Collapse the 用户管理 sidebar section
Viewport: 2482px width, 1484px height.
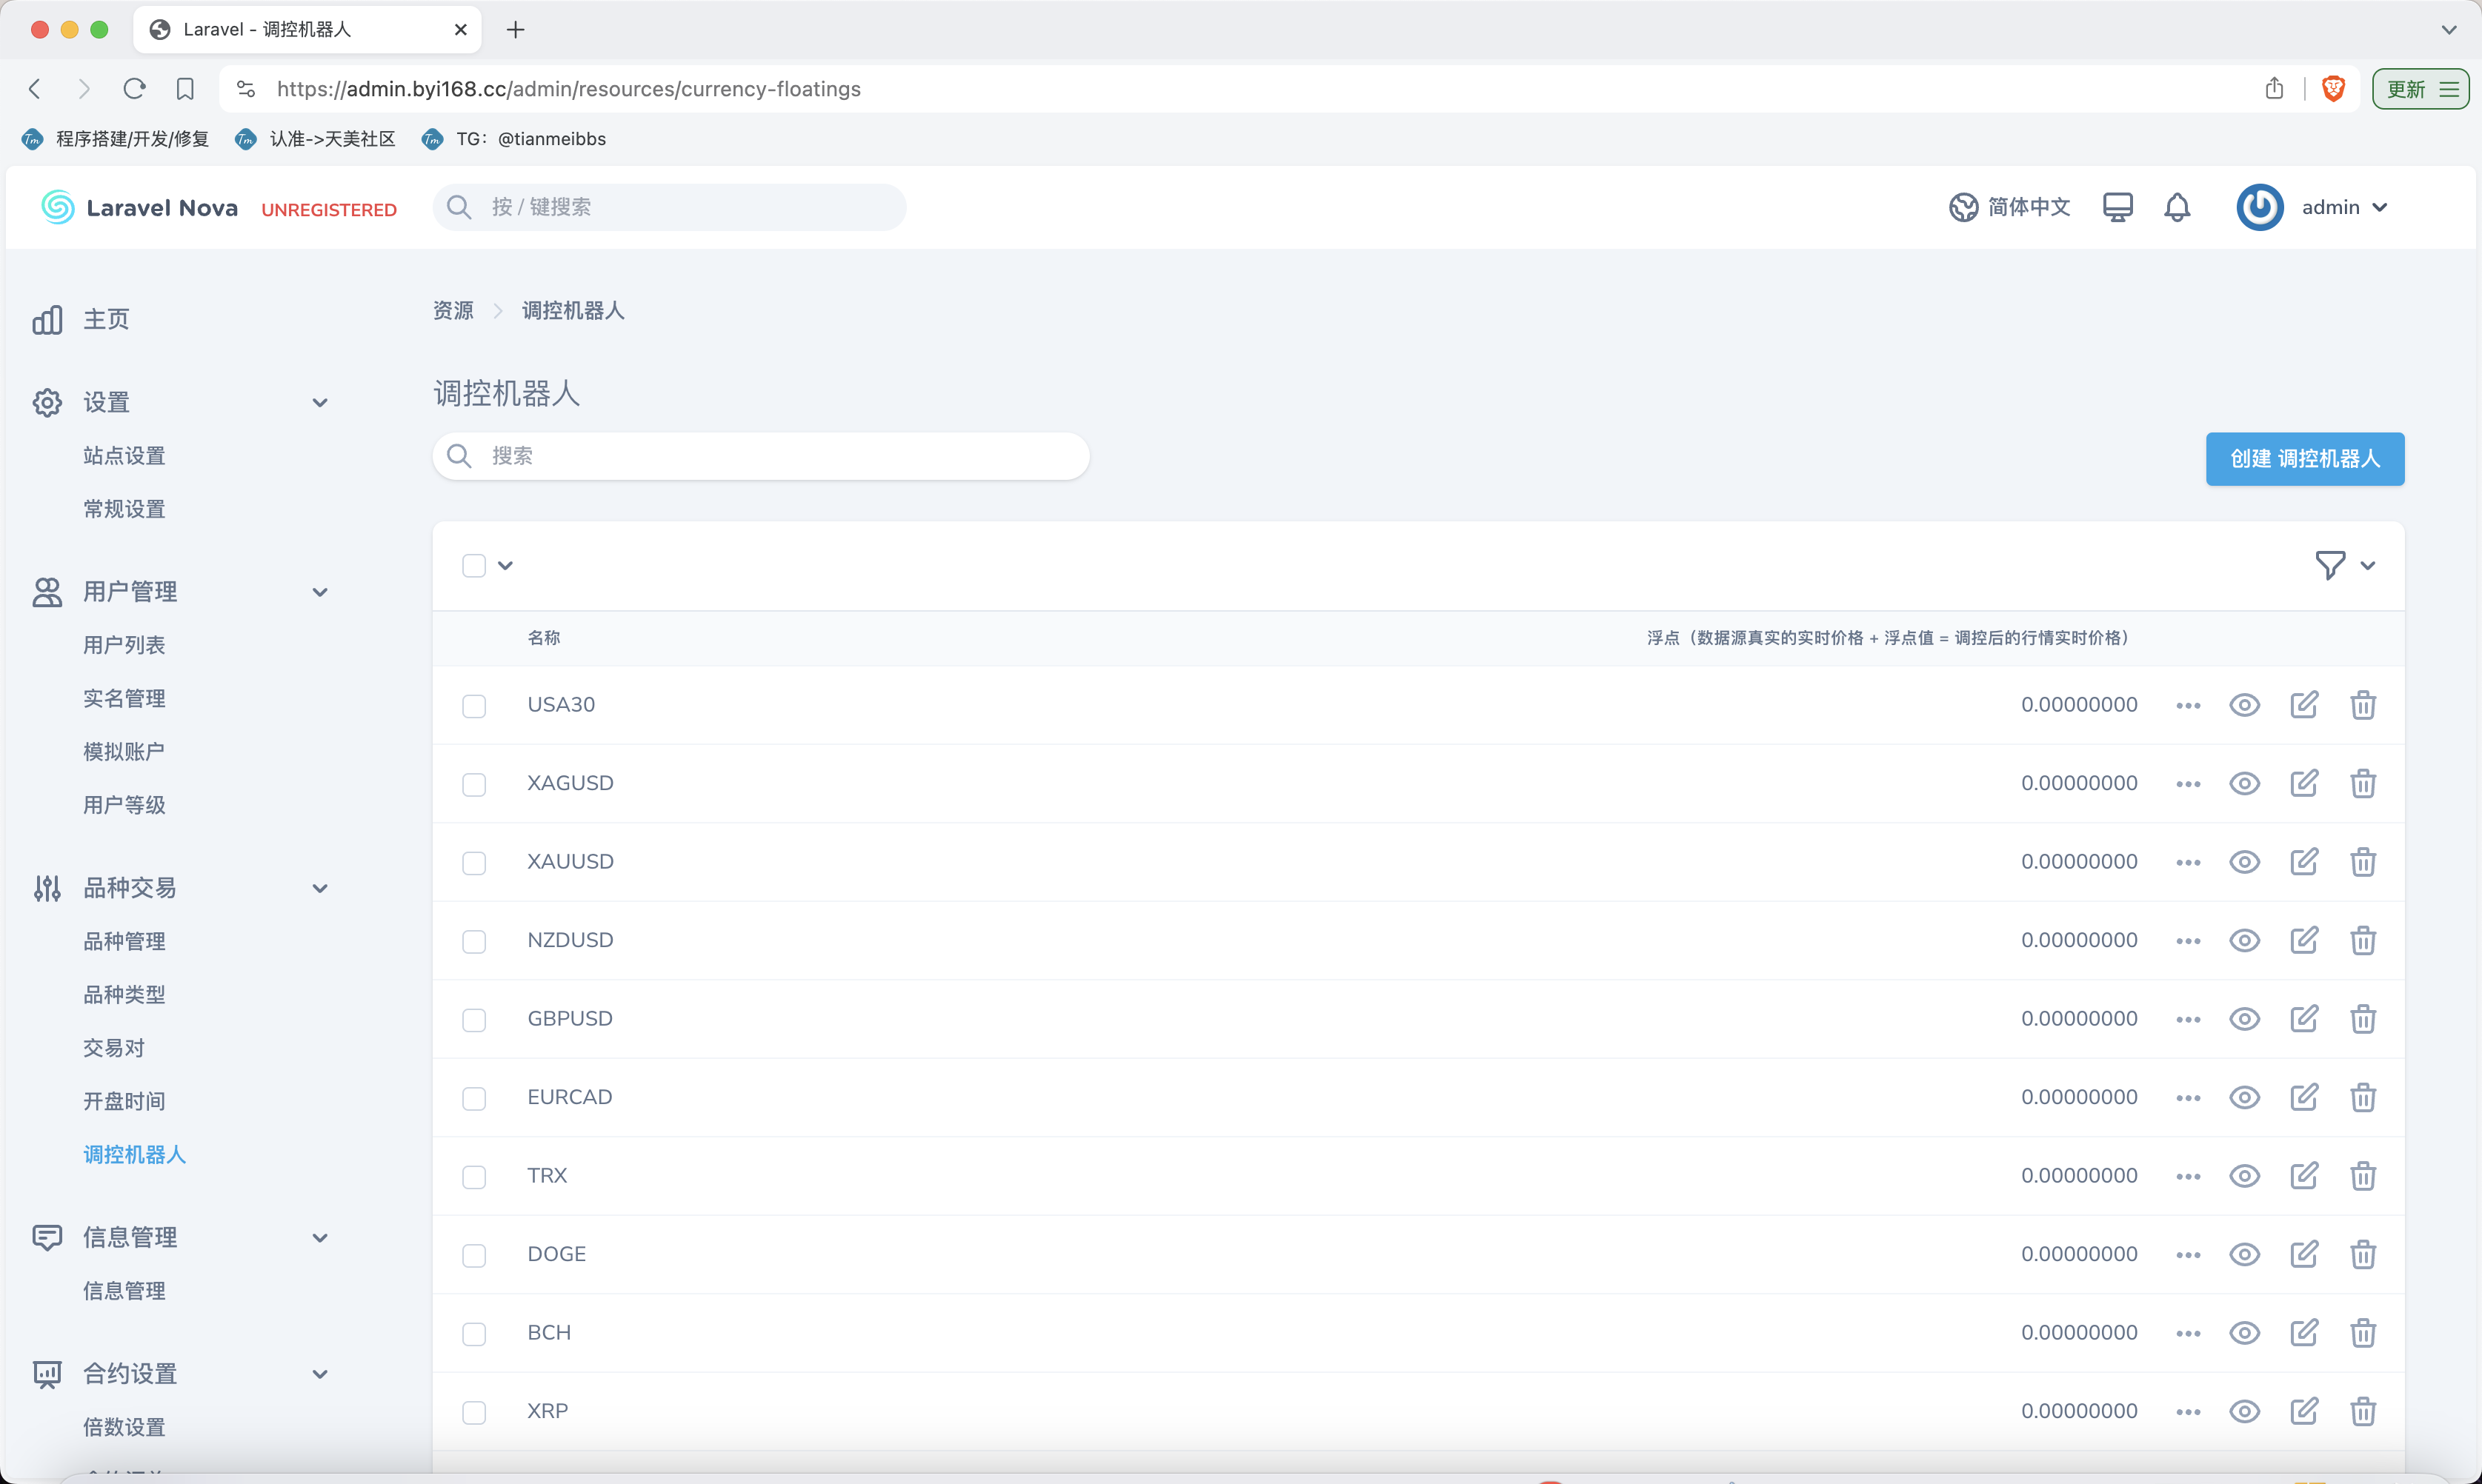(x=320, y=592)
